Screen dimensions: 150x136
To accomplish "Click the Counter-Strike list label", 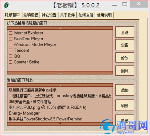I will [x=26, y=62].
